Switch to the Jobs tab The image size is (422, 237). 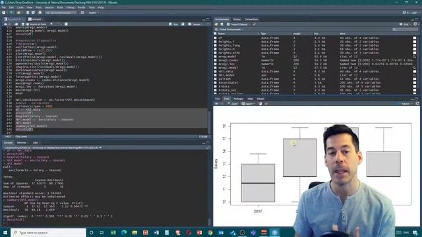tap(36, 143)
